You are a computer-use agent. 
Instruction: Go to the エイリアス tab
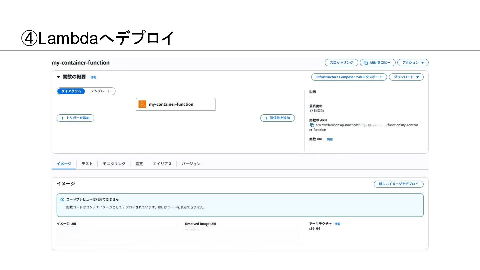[162, 164]
